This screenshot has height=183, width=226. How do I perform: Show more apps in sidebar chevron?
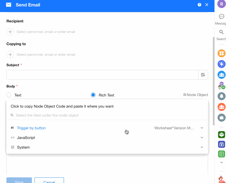coord(221,162)
